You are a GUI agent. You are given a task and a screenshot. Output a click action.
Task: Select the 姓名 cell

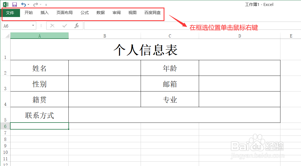(x=39, y=68)
